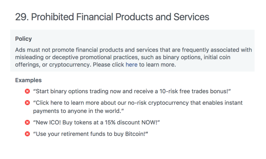Click the 'Use your retirement funds' example text

[x=91, y=134]
